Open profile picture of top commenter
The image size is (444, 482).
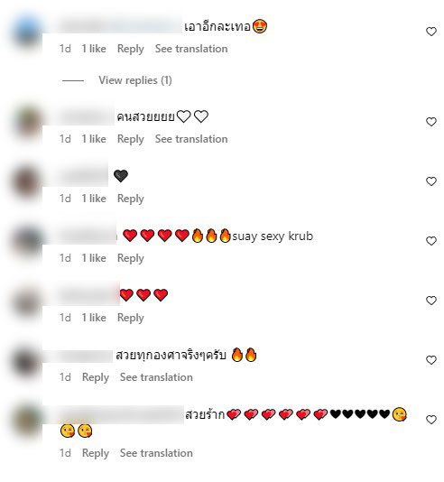(x=27, y=33)
